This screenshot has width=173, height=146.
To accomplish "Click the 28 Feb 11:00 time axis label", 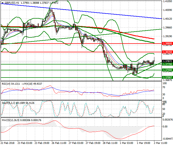I will pos(110,143).
